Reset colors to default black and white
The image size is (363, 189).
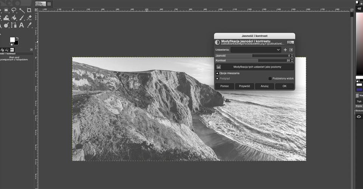click(11, 44)
